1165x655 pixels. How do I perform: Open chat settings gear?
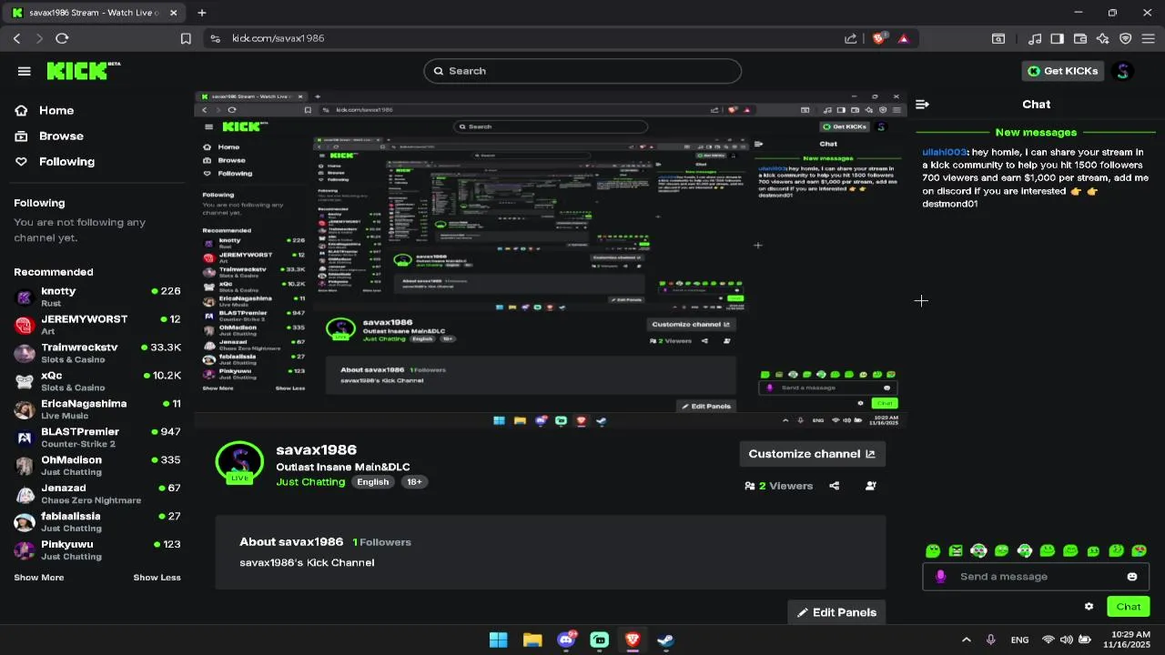click(x=1089, y=607)
